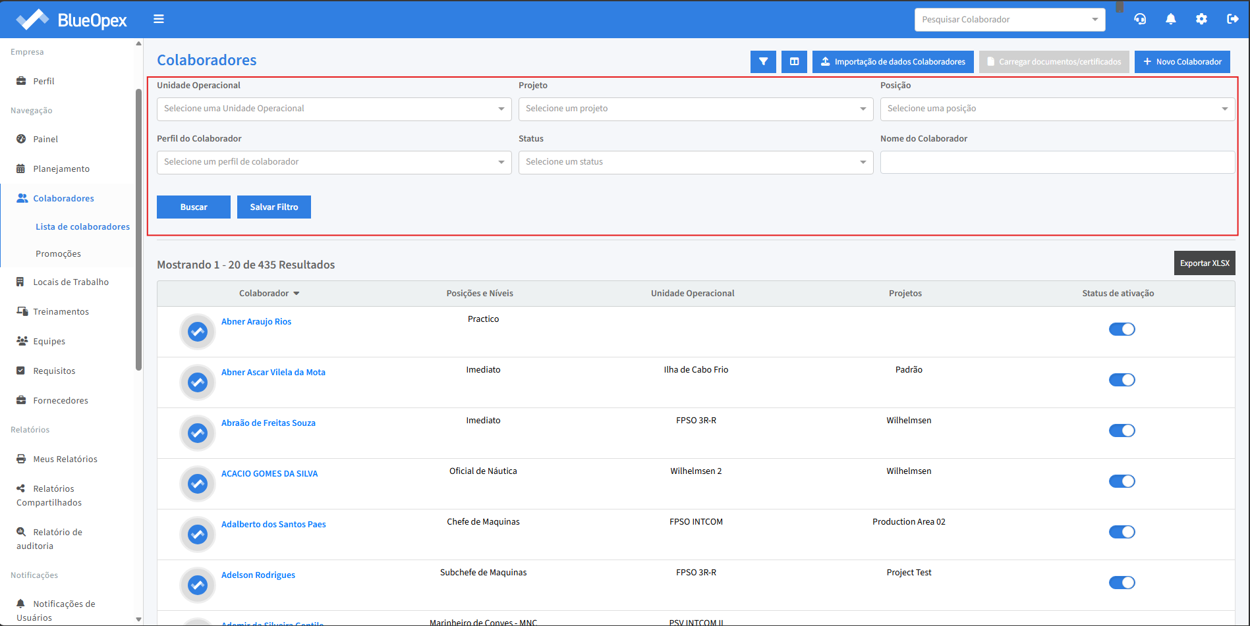Click Exportar XLSX button
Image resolution: width=1250 pixels, height=626 pixels.
point(1205,263)
